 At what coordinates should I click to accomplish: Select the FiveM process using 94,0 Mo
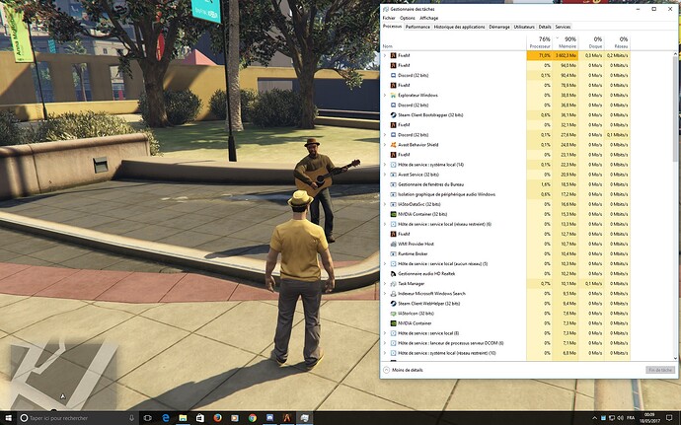[505, 65]
